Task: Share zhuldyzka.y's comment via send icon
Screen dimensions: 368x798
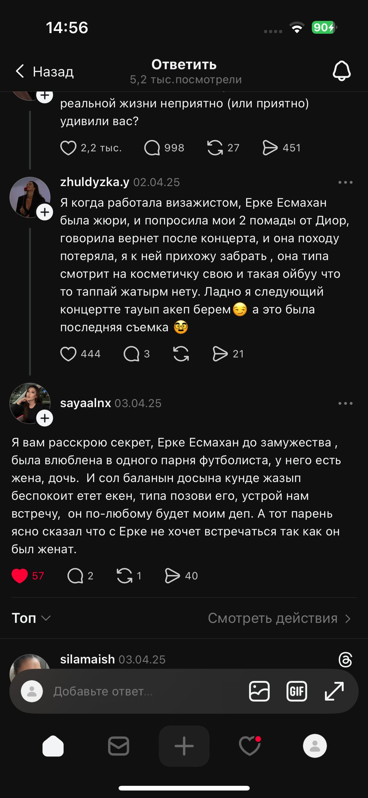Action: (220, 354)
